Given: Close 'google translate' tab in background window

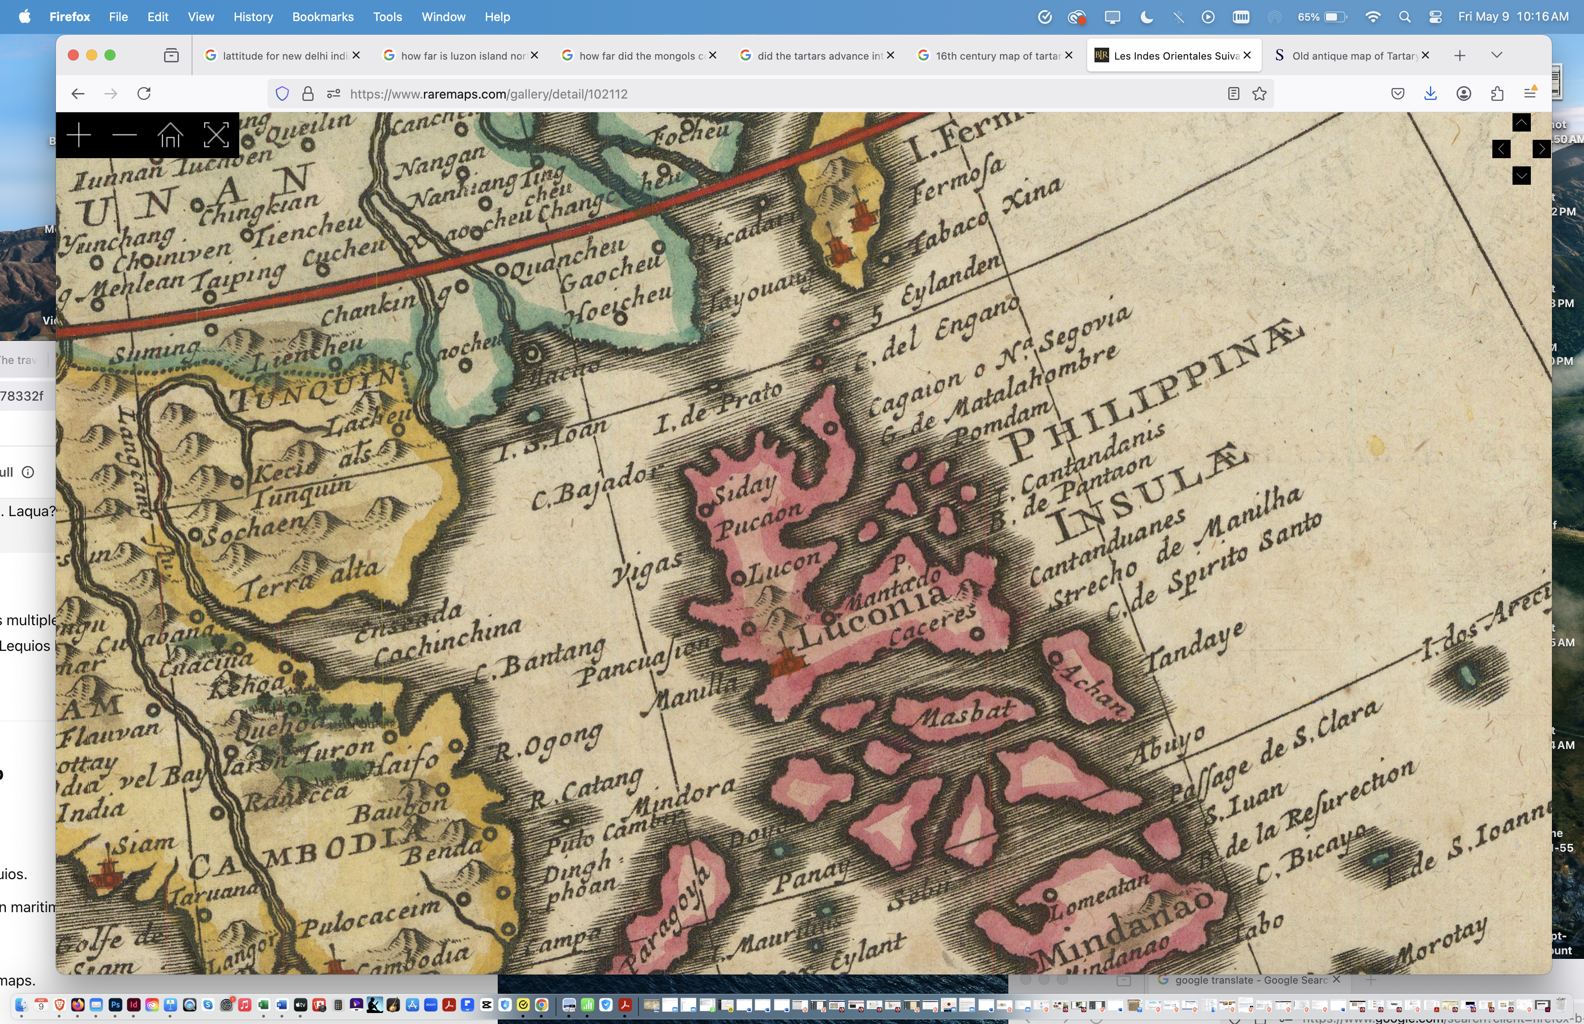Looking at the screenshot, I should [x=1336, y=980].
